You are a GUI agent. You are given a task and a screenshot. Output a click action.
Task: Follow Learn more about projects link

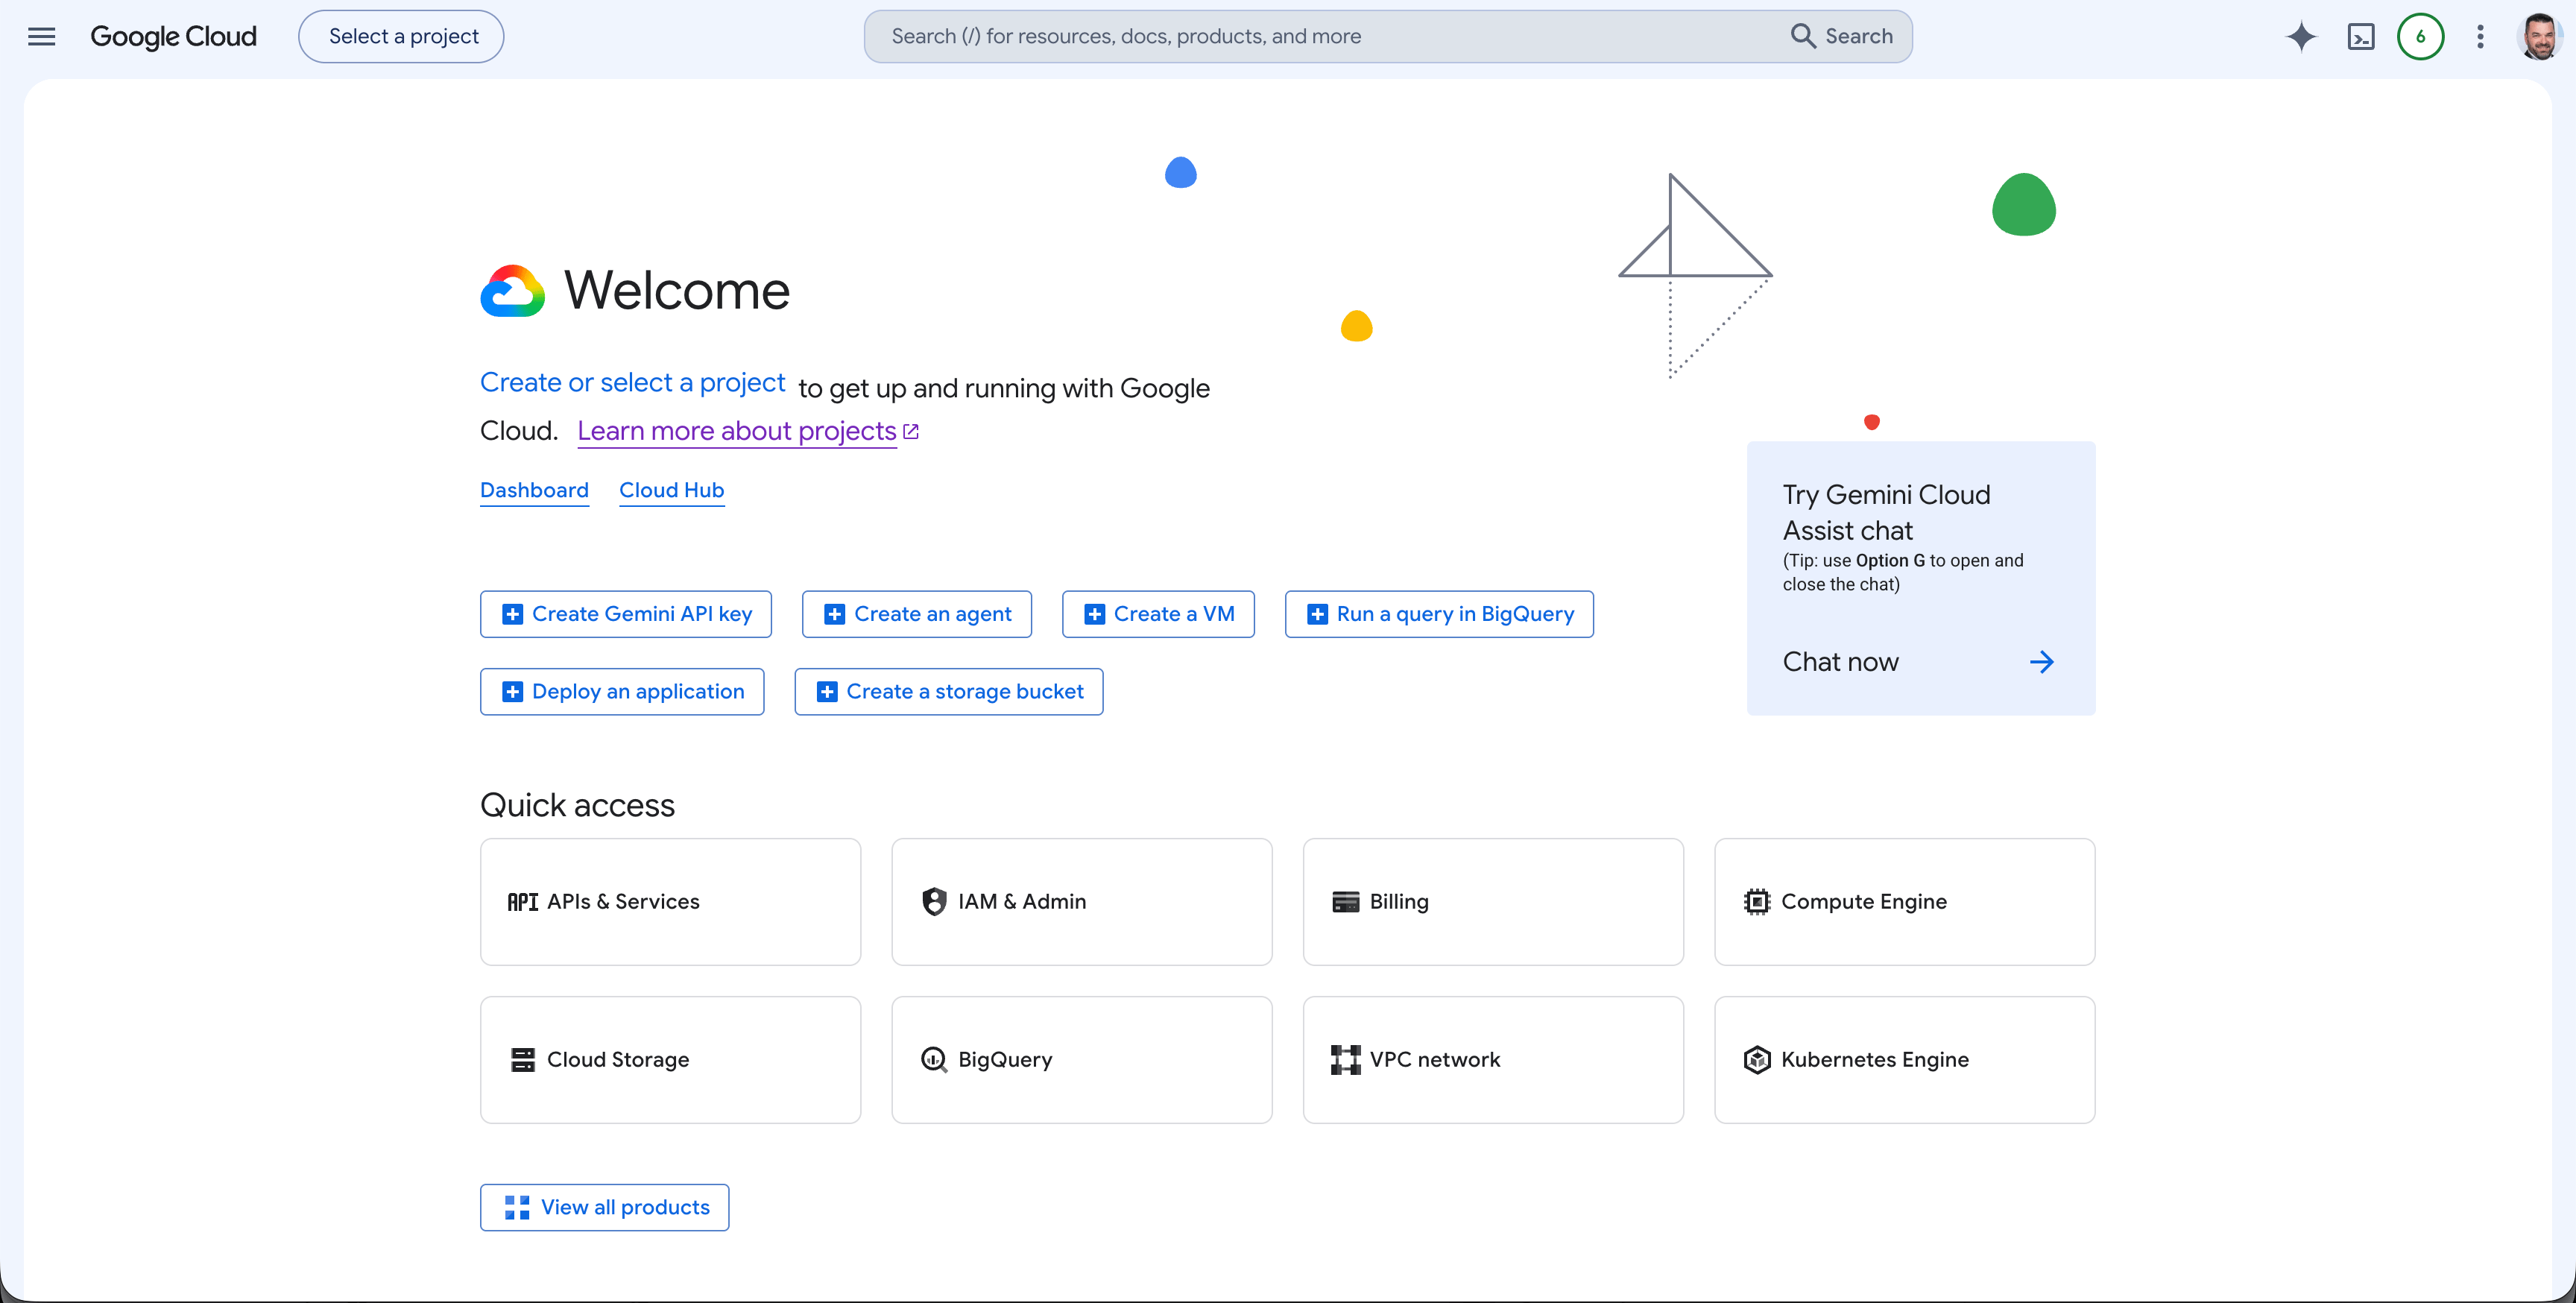[x=737, y=431]
